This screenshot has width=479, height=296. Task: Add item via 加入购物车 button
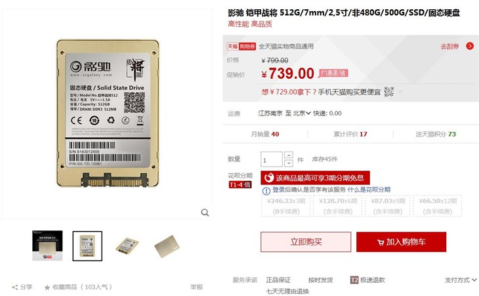[x=401, y=242]
